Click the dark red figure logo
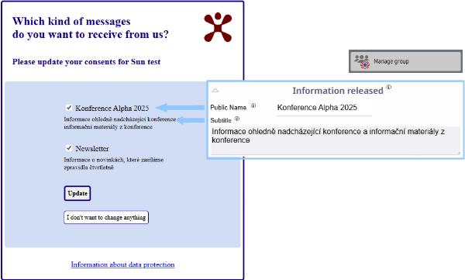The height and width of the screenshot is (280, 465). coord(218,27)
